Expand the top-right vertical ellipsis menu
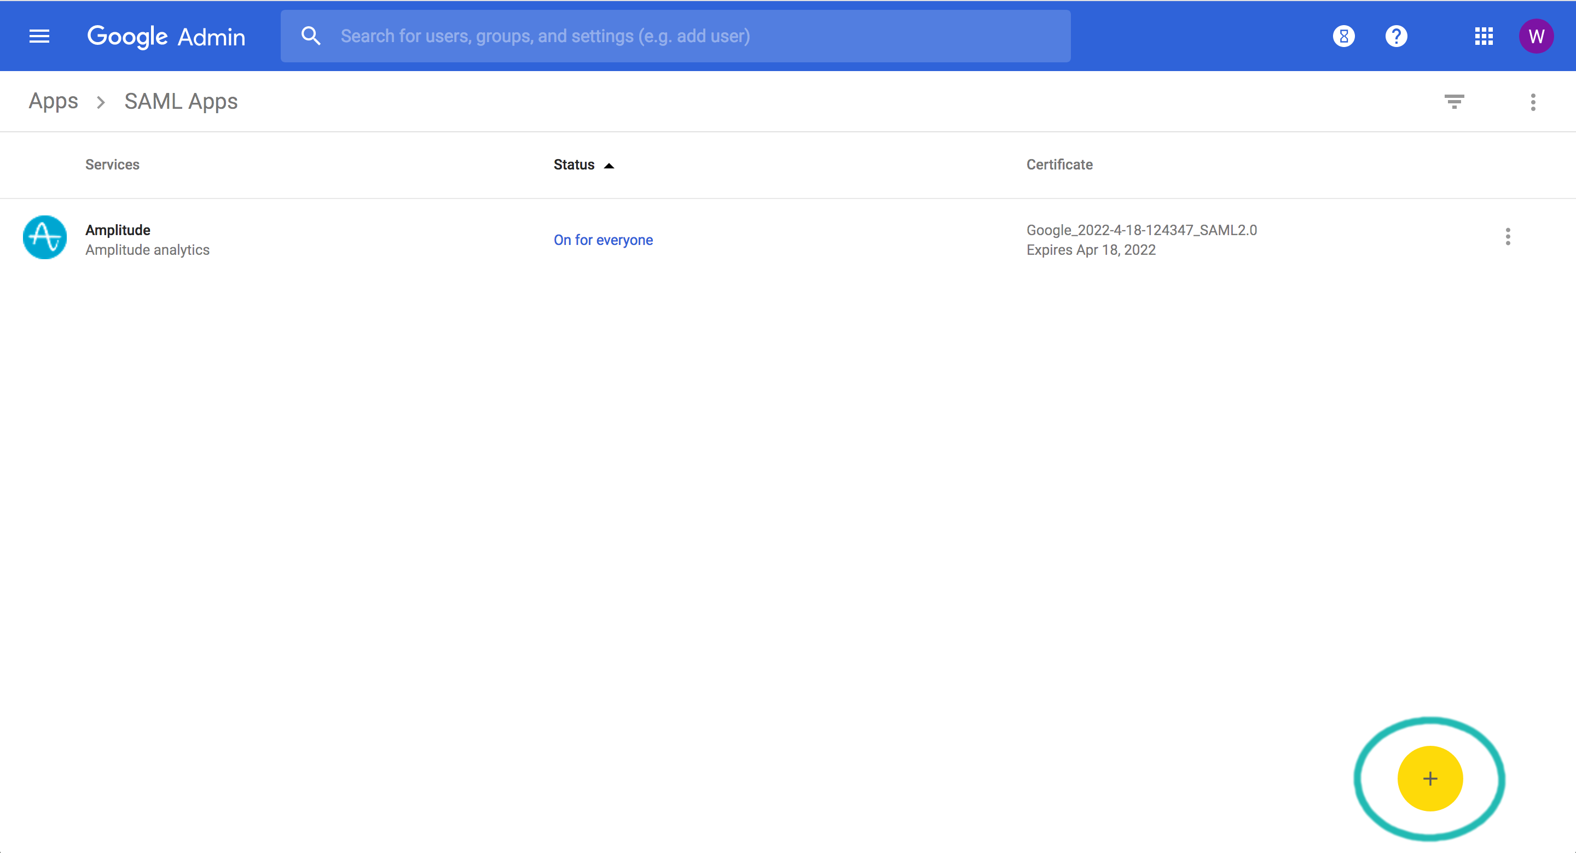 point(1533,101)
